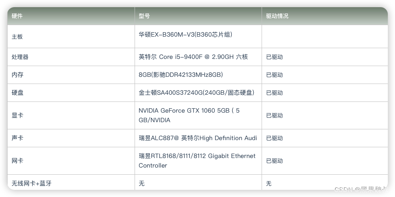Select the 主板 row label
This screenshot has width=395, height=197.
click(17, 37)
